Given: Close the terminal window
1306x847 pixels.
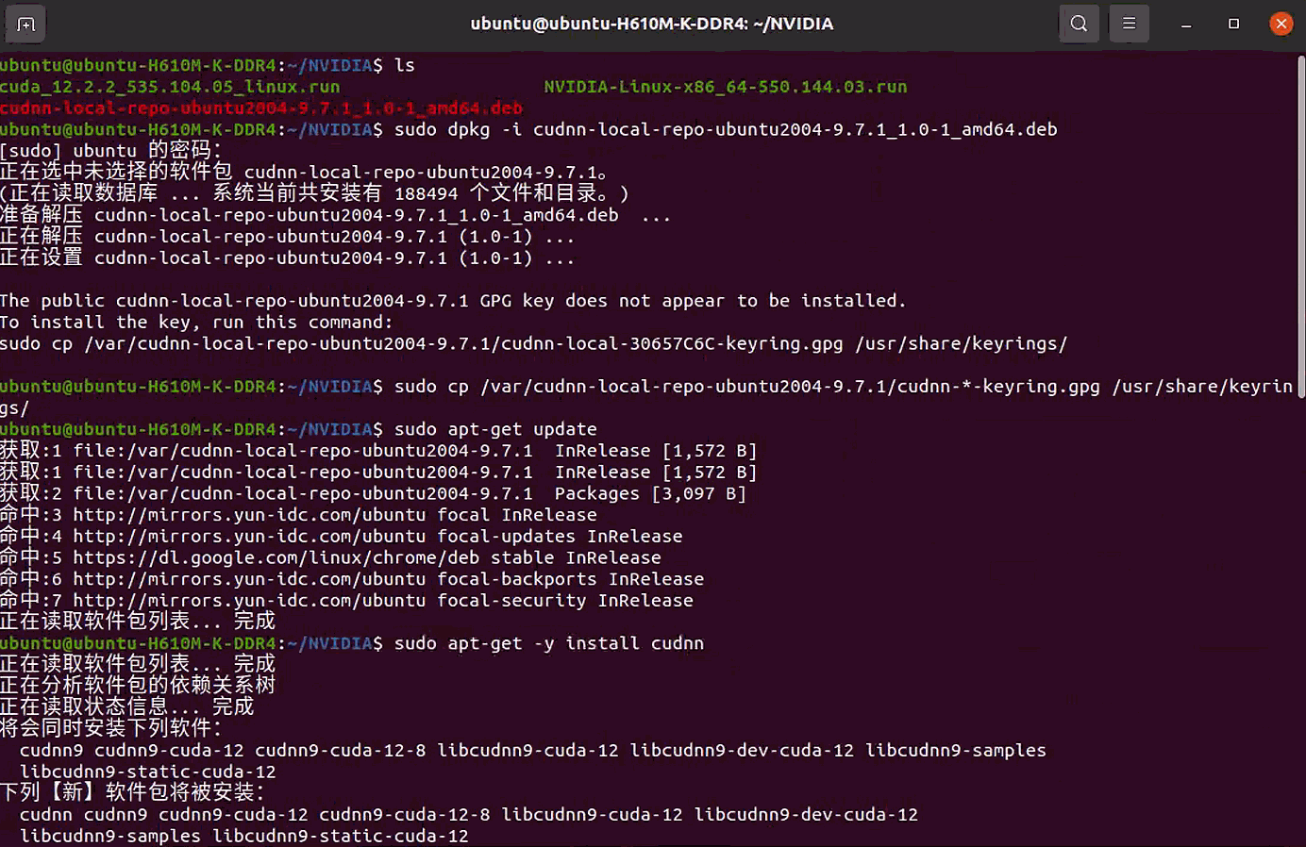Looking at the screenshot, I should pyautogui.click(x=1281, y=24).
